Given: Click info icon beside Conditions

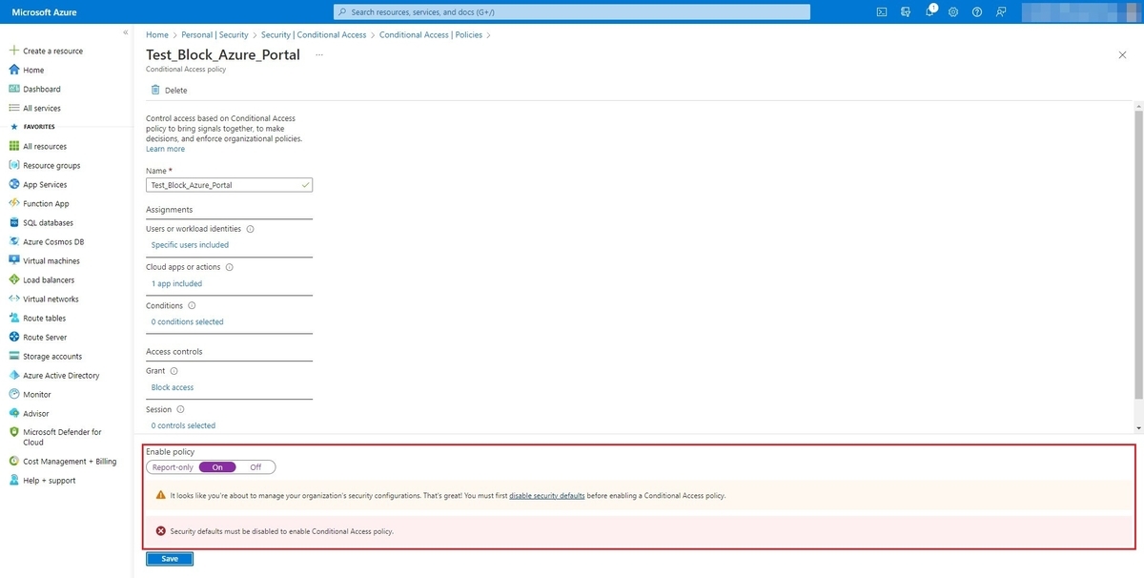Looking at the screenshot, I should pos(192,305).
